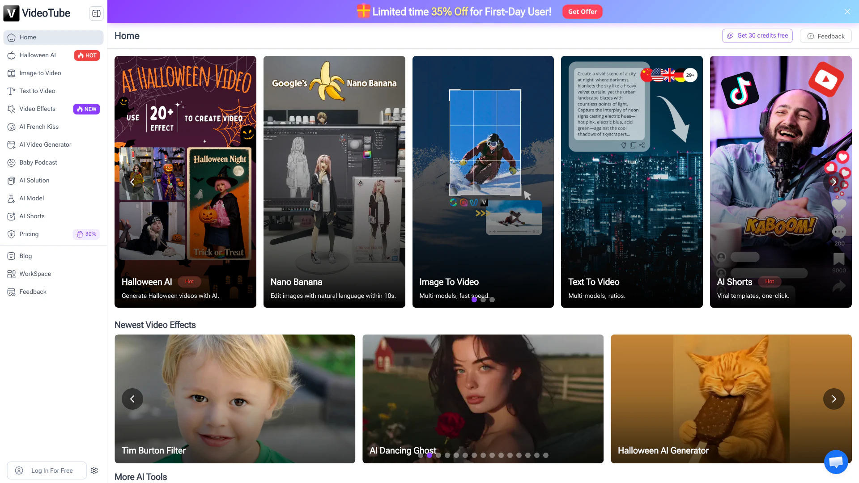Open Video Effects menu item
859x483 pixels.
(38, 109)
